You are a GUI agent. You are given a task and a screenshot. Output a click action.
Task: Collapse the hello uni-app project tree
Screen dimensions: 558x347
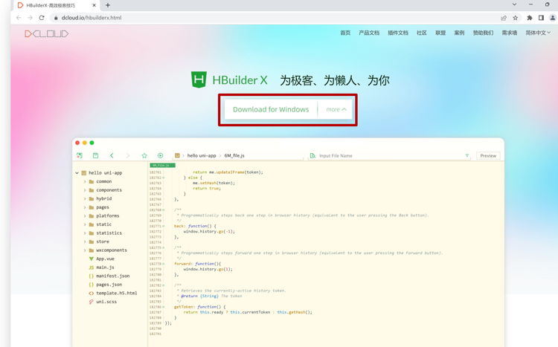77,173
